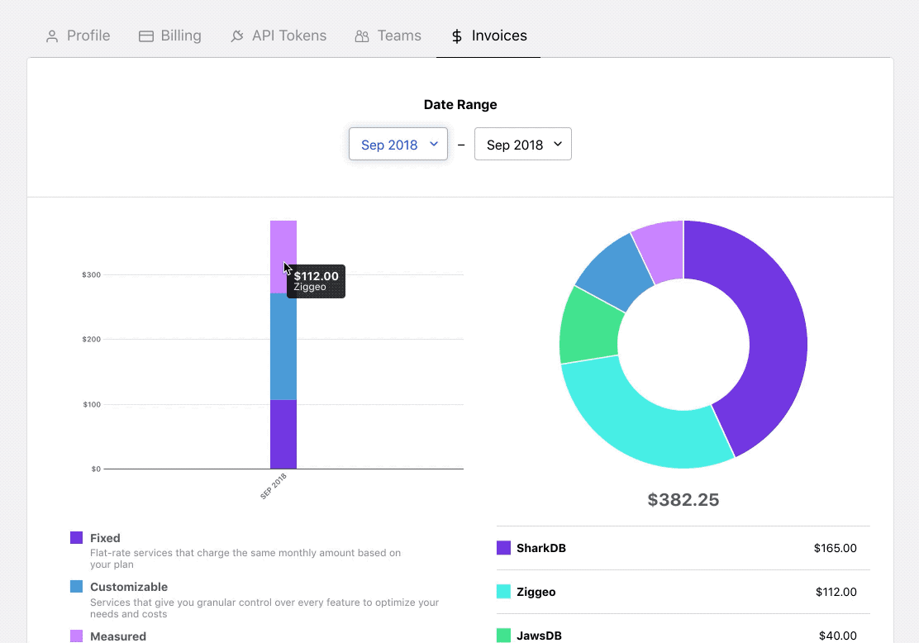Screen dimensions: 919x643
Task: Click the Teams people icon
Action: coord(362,36)
